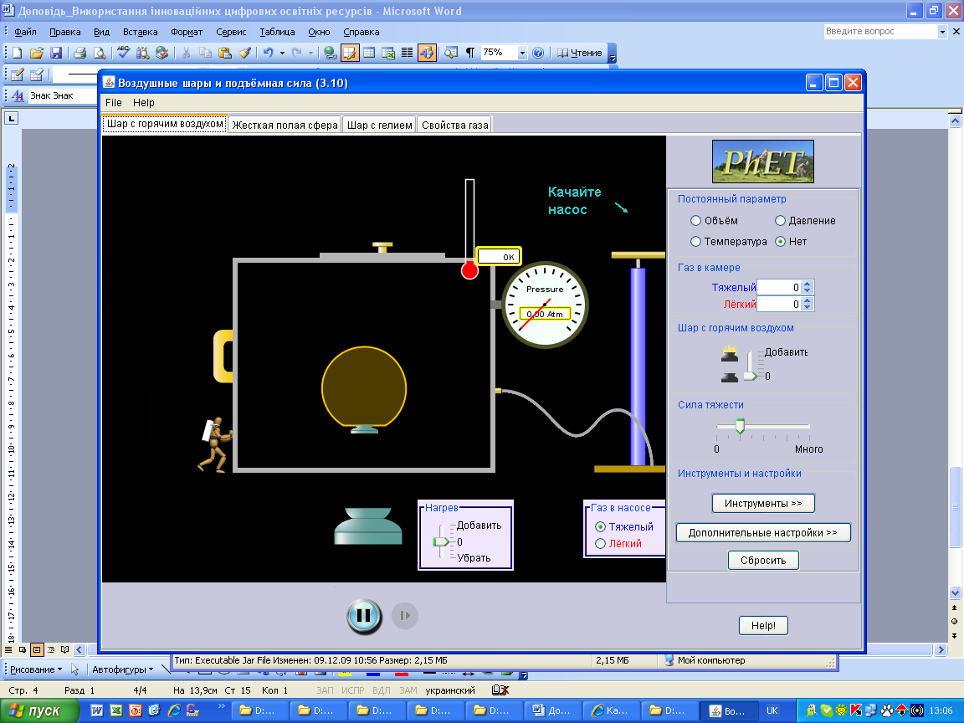Expand Инструменты >> section

point(763,504)
